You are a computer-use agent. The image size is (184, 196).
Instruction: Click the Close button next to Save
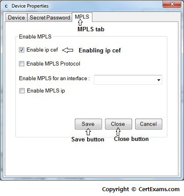[118, 124]
